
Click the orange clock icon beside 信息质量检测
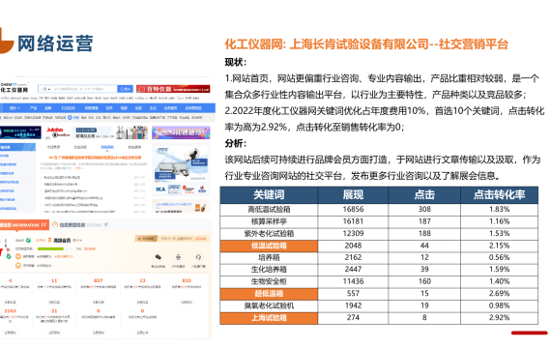(55, 224)
